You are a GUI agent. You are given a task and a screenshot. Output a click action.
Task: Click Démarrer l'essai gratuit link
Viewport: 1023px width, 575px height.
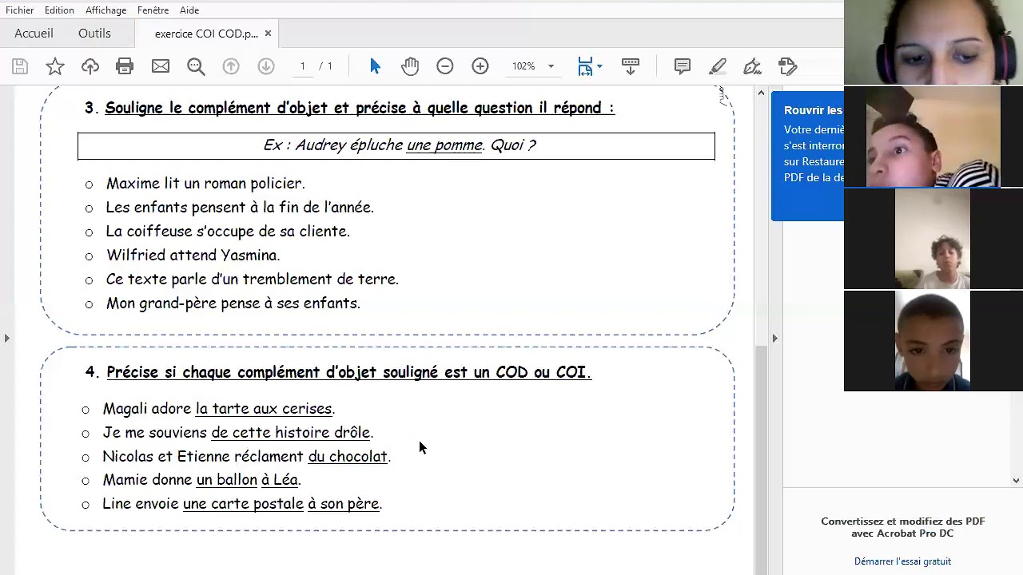click(902, 561)
